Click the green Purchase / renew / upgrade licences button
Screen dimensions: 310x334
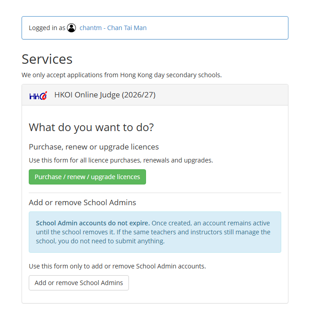click(88, 177)
